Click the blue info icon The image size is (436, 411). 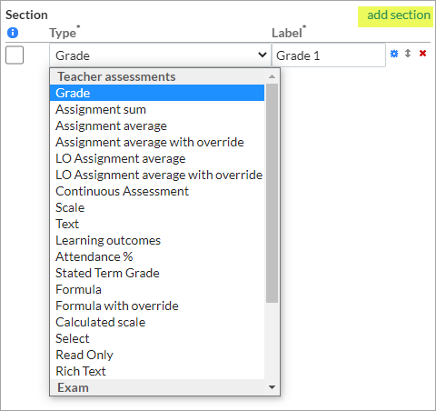(x=13, y=33)
